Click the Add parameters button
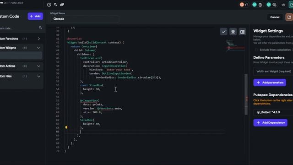 (x=270, y=82)
